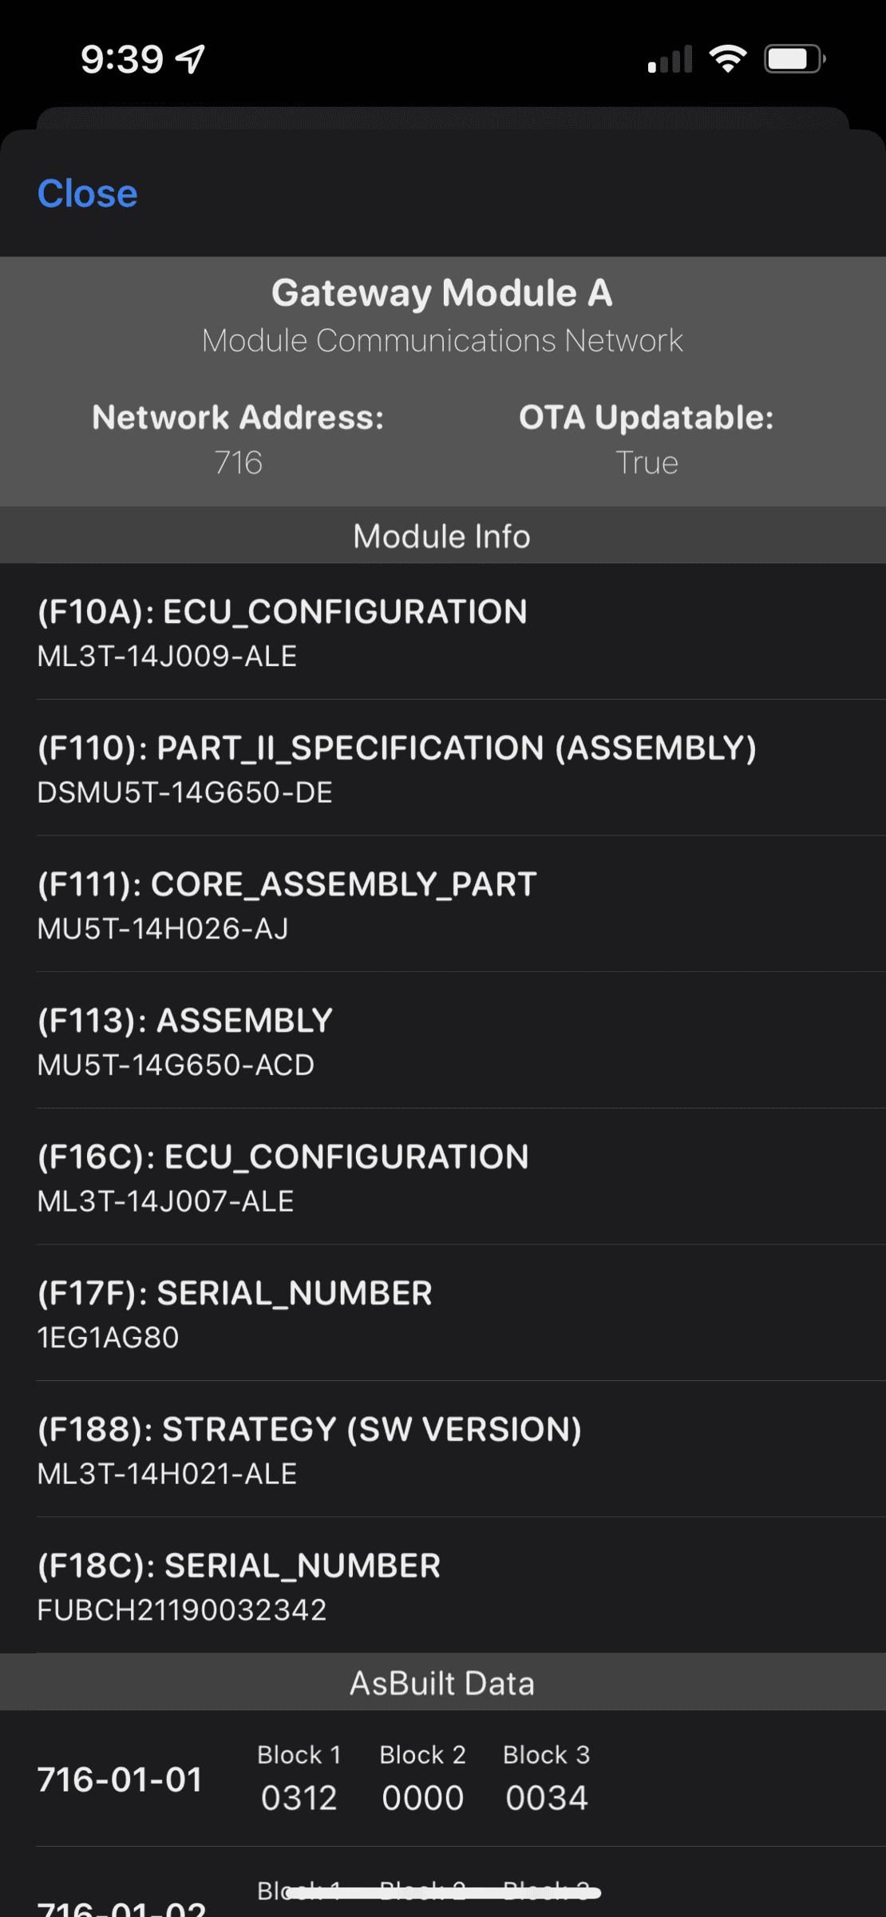This screenshot has height=1917, width=886.
Task: Tap the battery status icon
Action: click(793, 59)
